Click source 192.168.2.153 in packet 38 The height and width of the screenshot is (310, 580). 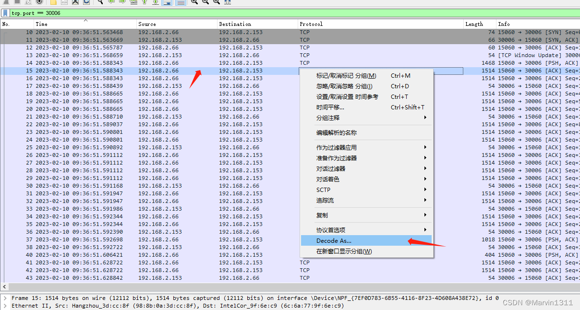tap(160, 247)
